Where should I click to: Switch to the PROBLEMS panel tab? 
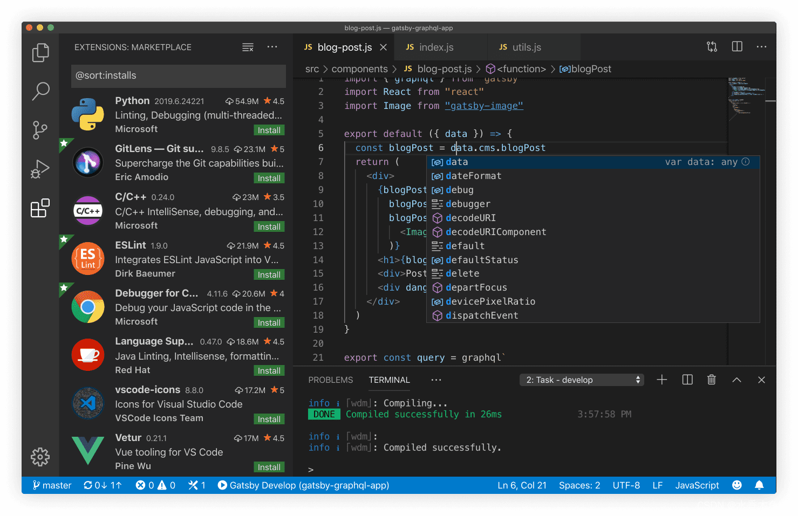pos(330,380)
